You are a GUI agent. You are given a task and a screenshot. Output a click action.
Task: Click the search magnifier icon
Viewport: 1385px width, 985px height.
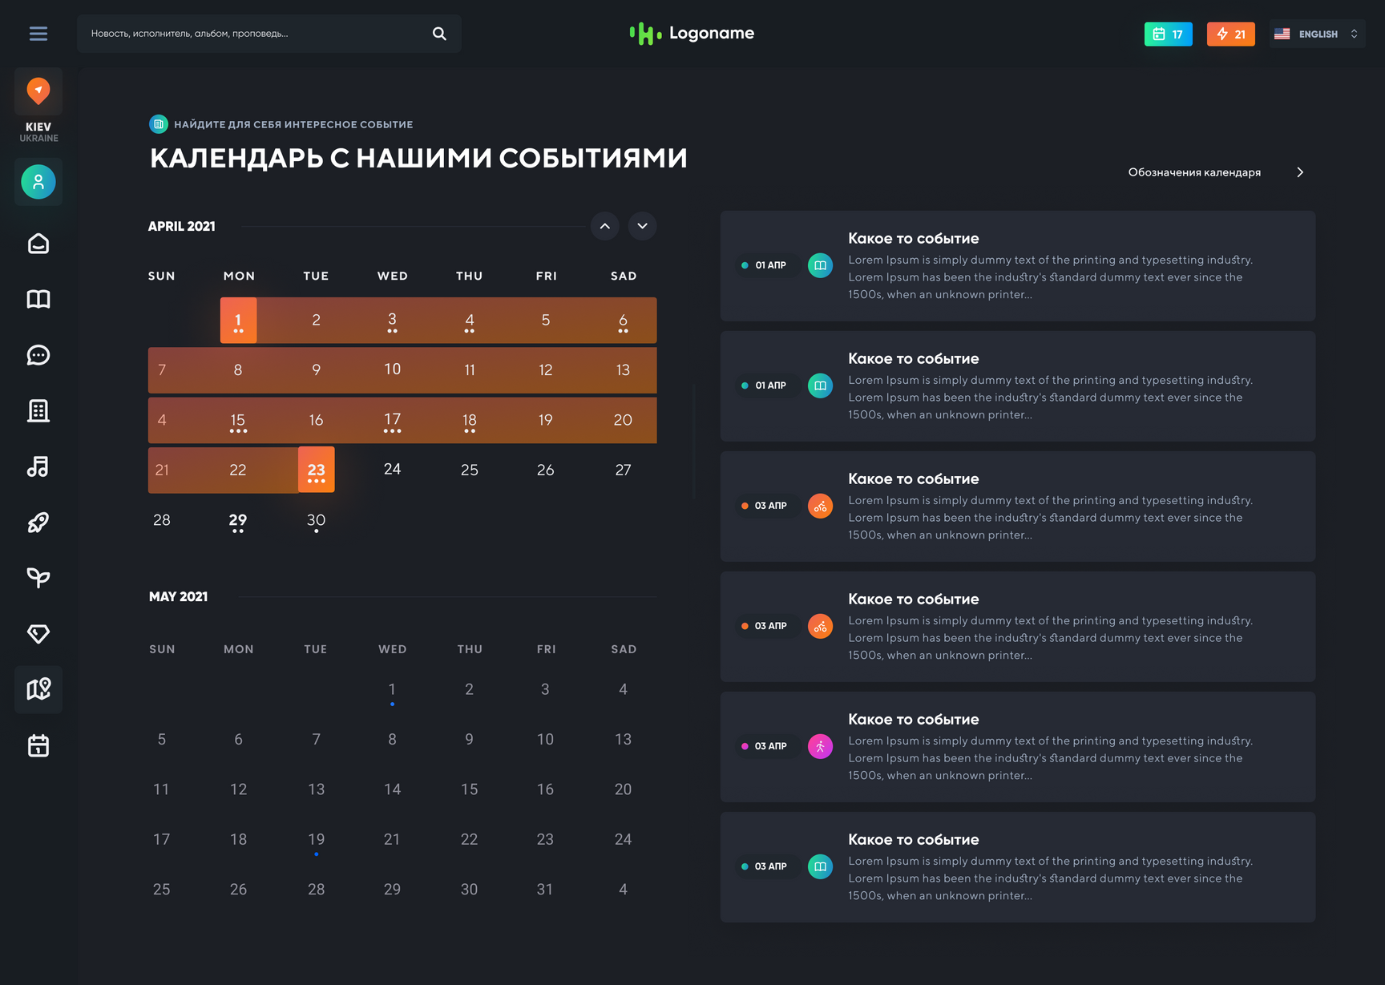pos(439,34)
